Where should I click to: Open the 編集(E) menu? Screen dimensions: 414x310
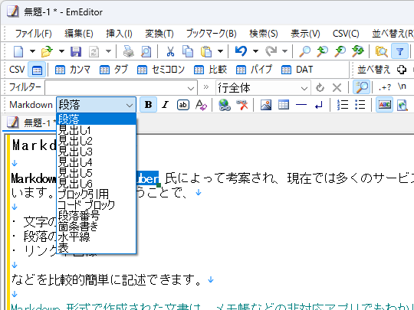coord(79,34)
